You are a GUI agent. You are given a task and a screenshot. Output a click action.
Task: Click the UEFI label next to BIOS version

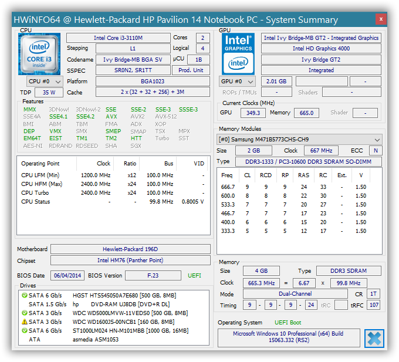(194, 276)
